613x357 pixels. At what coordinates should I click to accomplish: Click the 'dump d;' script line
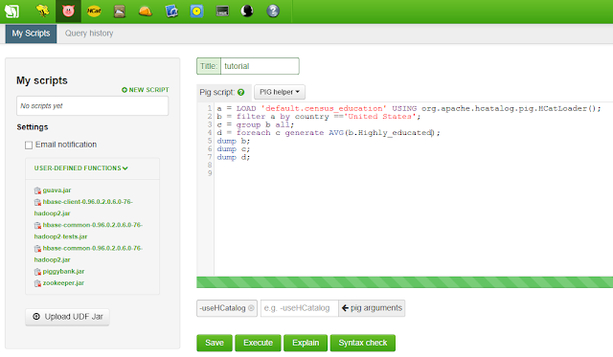point(234,157)
